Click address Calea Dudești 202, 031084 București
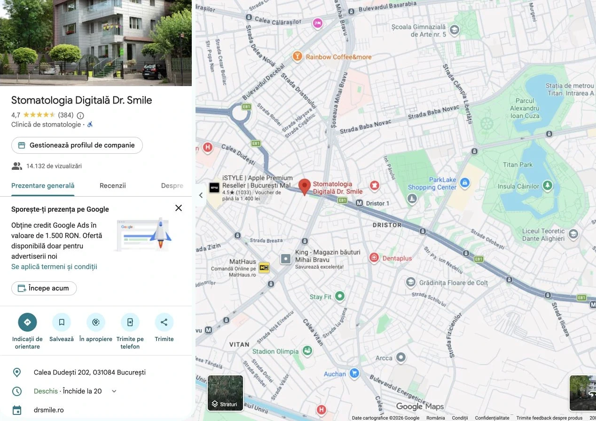The image size is (596, 421). tap(90, 373)
